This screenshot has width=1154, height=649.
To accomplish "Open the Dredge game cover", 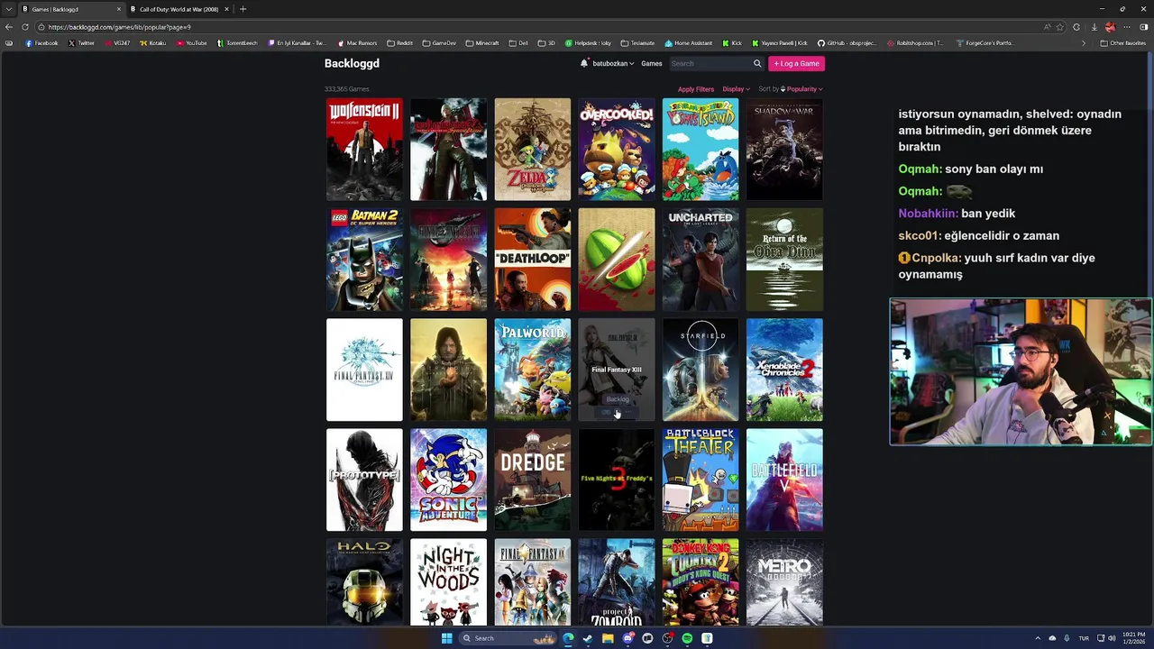I will tap(532, 480).
